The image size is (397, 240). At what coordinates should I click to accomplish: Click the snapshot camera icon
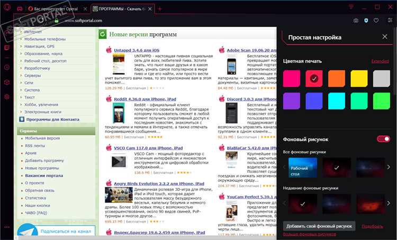[x=356, y=21]
